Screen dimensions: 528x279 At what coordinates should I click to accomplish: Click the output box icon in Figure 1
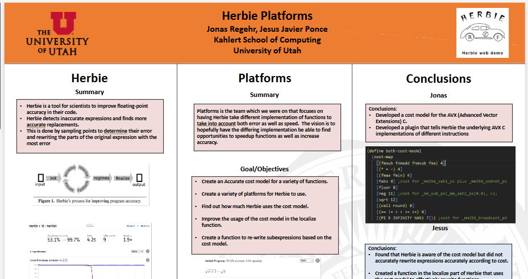pyautogui.click(x=139, y=177)
